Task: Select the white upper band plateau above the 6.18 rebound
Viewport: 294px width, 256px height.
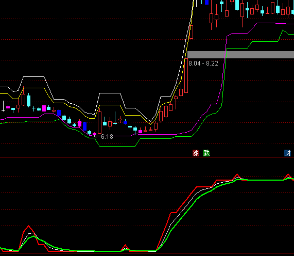Action: point(110,93)
